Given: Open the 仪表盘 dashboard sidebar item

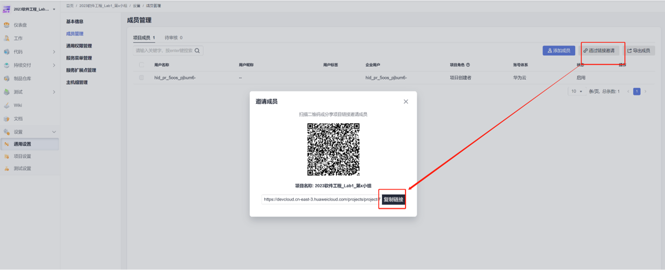Looking at the screenshot, I should point(20,25).
